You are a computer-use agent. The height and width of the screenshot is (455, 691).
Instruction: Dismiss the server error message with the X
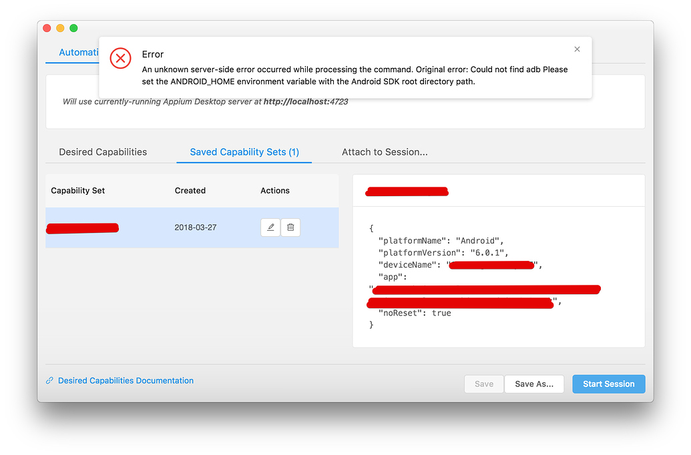click(x=577, y=49)
